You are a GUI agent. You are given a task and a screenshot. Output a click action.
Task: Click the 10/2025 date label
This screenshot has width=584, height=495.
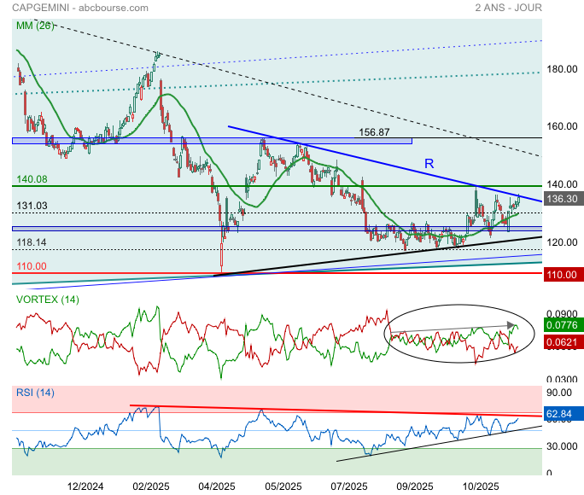point(481,486)
